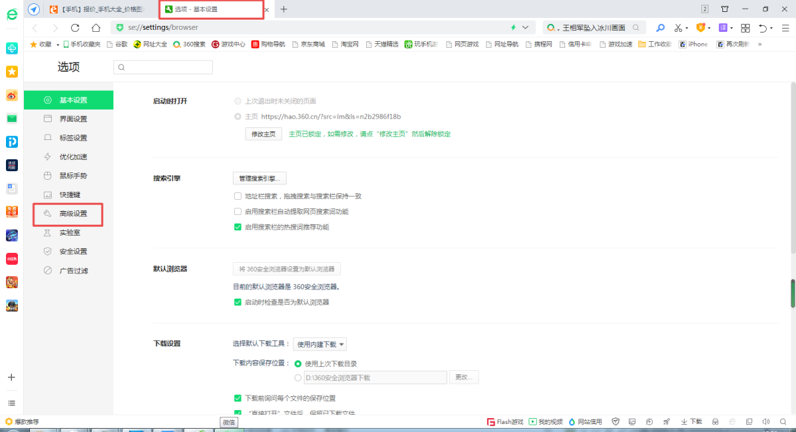This screenshot has height=432, width=796.
Task: Toggle check default browser at startup
Action: pyautogui.click(x=237, y=302)
